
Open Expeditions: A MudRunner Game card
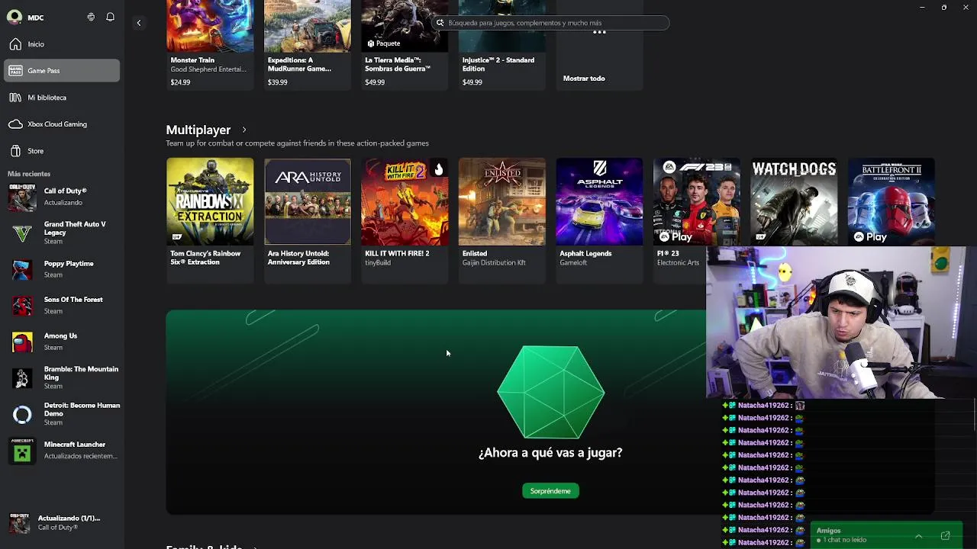[308, 44]
